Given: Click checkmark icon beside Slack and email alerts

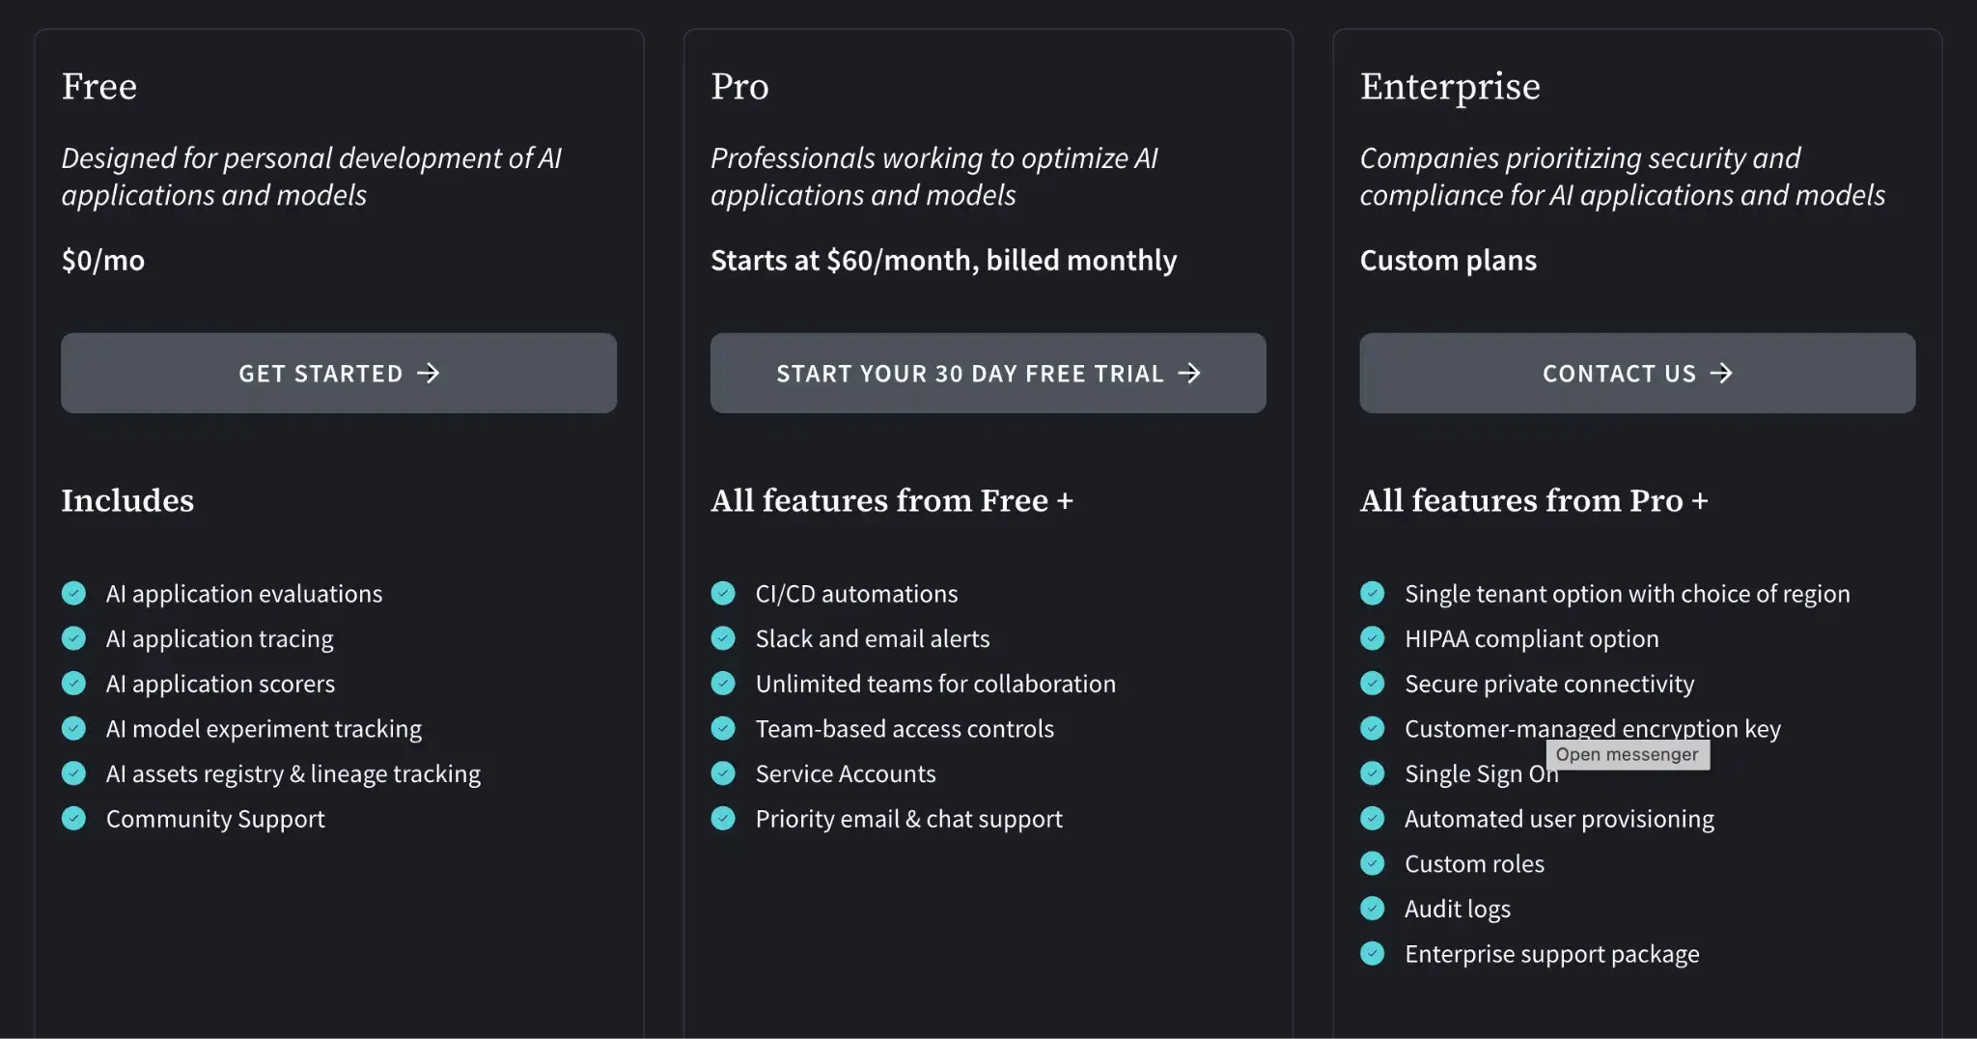Looking at the screenshot, I should pos(723,638).
